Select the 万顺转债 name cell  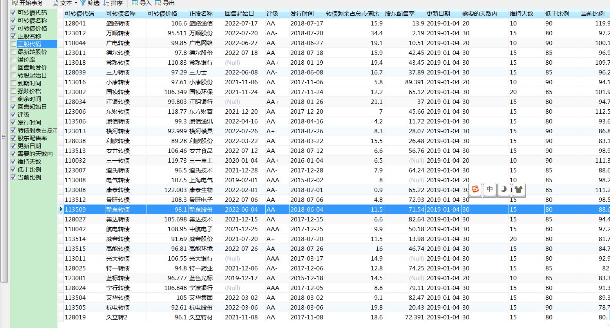[126, 33]
